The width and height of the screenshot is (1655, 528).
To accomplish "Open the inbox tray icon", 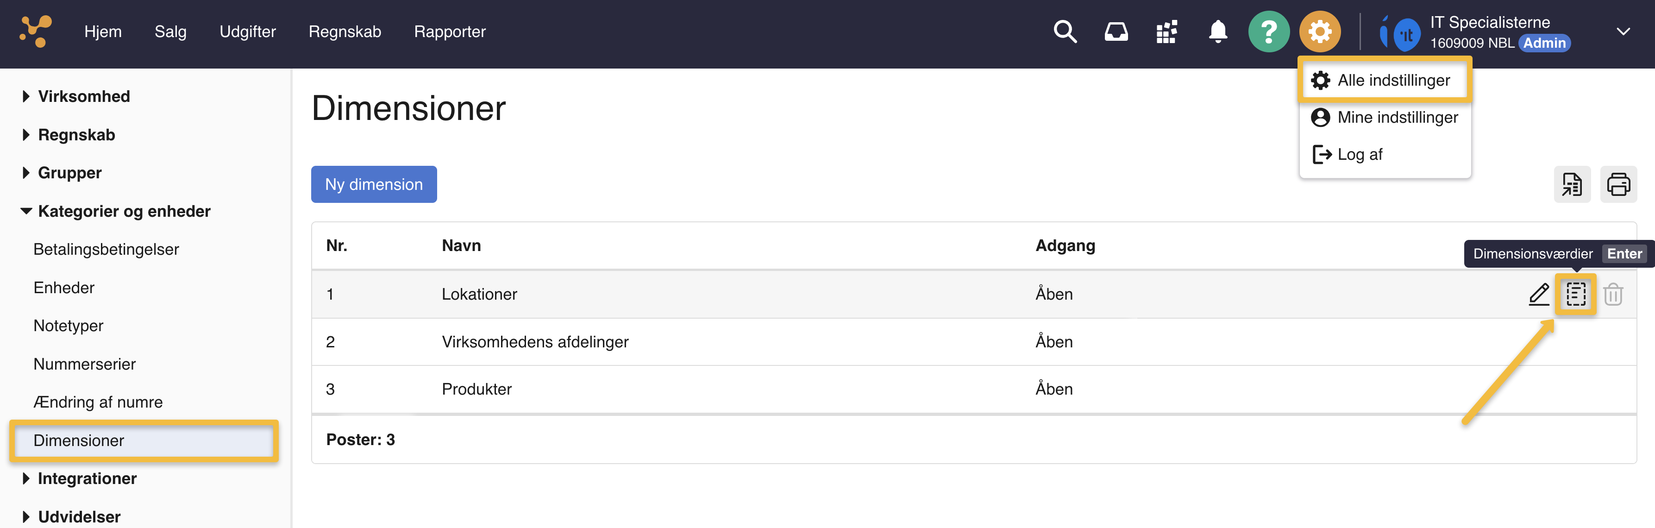I will [1116, 31].
